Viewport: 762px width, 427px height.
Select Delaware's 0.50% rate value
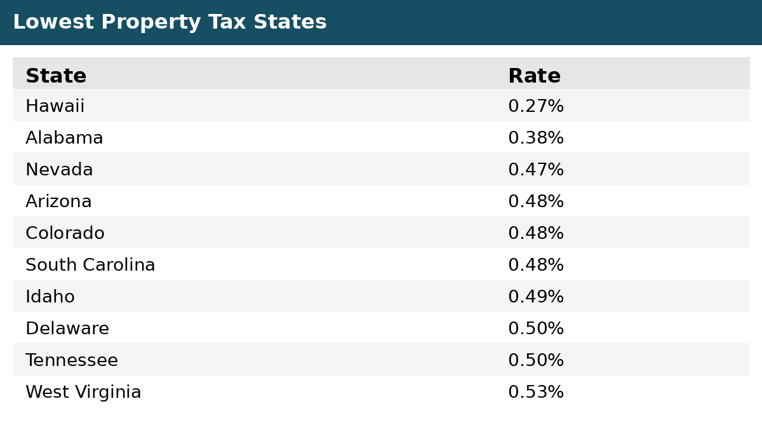[536, 329]
